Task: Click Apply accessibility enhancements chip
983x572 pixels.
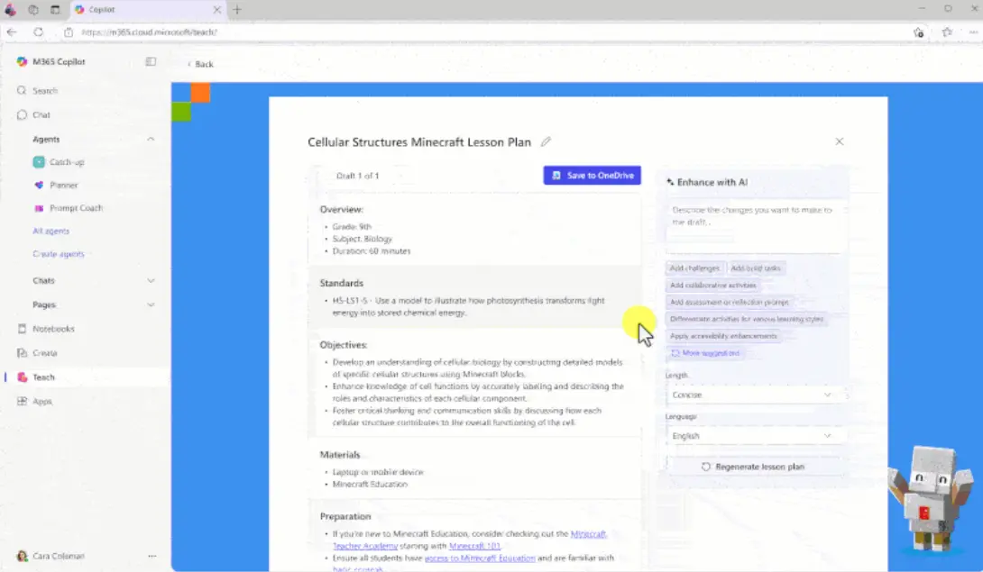Action: pyautogui.click(x=723, y=336)
